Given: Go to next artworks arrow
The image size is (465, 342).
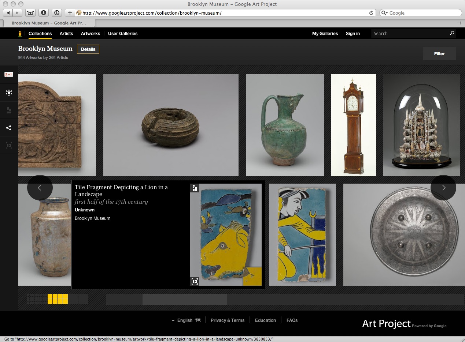Looking at the screenshot, I should pos(443,188).
